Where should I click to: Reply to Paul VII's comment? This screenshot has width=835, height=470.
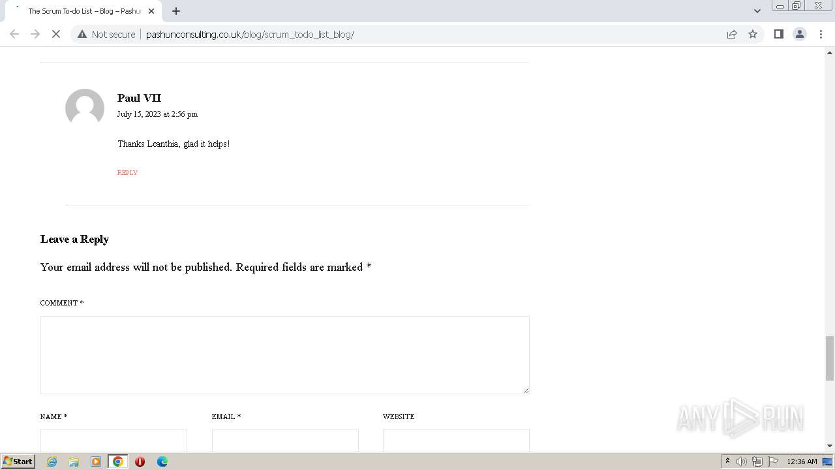click(127, 172)
